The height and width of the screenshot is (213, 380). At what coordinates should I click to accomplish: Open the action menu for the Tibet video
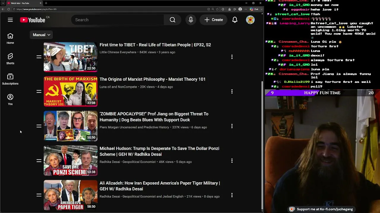232,57
